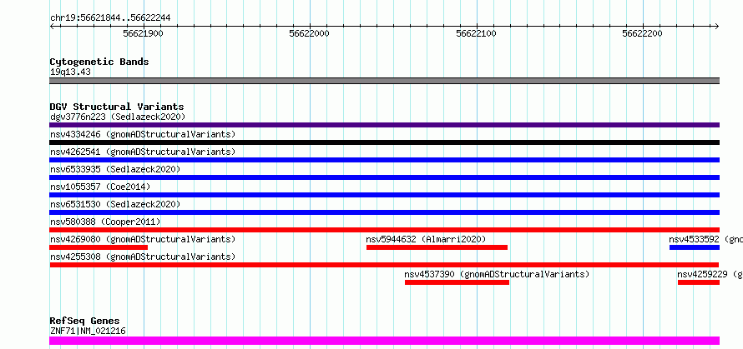Image resolution: width=743 pixels, height=349 pixels.
Task: Click the black nsv4334246 variant bar
Action: click(x=384, y=142)
